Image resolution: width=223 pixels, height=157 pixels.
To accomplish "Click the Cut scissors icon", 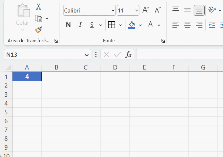I will point(39,7).
